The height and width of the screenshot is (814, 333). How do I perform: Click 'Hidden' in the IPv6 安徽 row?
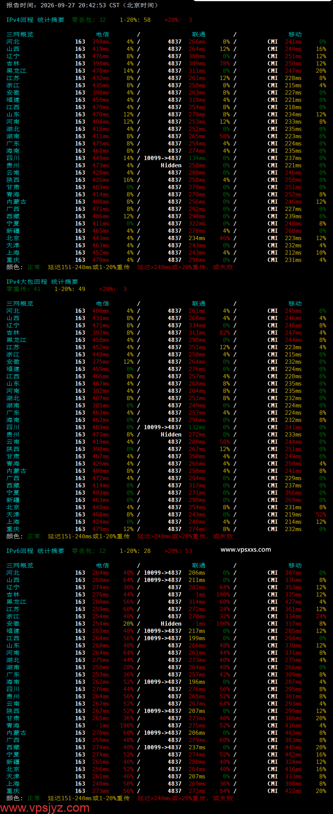[171, 624]
